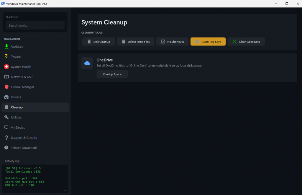Click the app icon in title bar

pyautogui.click(x=3, y=4)
